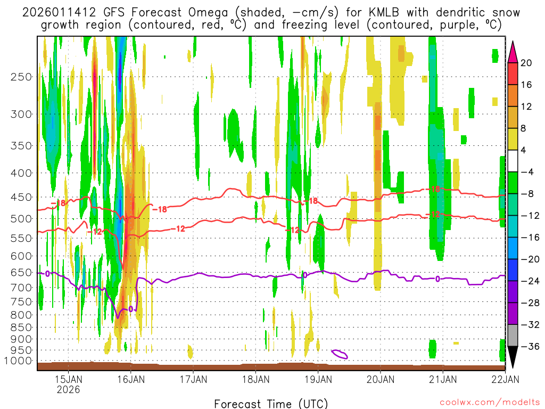This screenshot has height=409, width=545.
Task: Click the colorbar tick label 20
Action: (526, 63)
